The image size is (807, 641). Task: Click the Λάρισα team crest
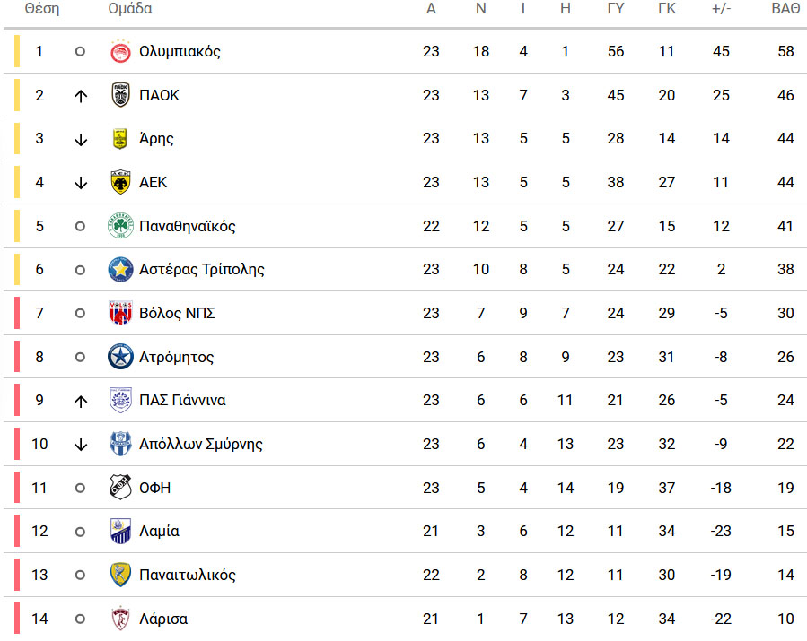120,619
